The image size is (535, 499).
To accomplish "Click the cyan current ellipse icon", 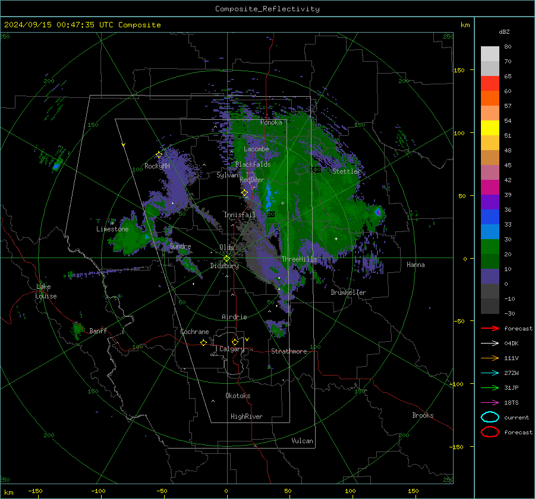I will [x=490, y=417].
